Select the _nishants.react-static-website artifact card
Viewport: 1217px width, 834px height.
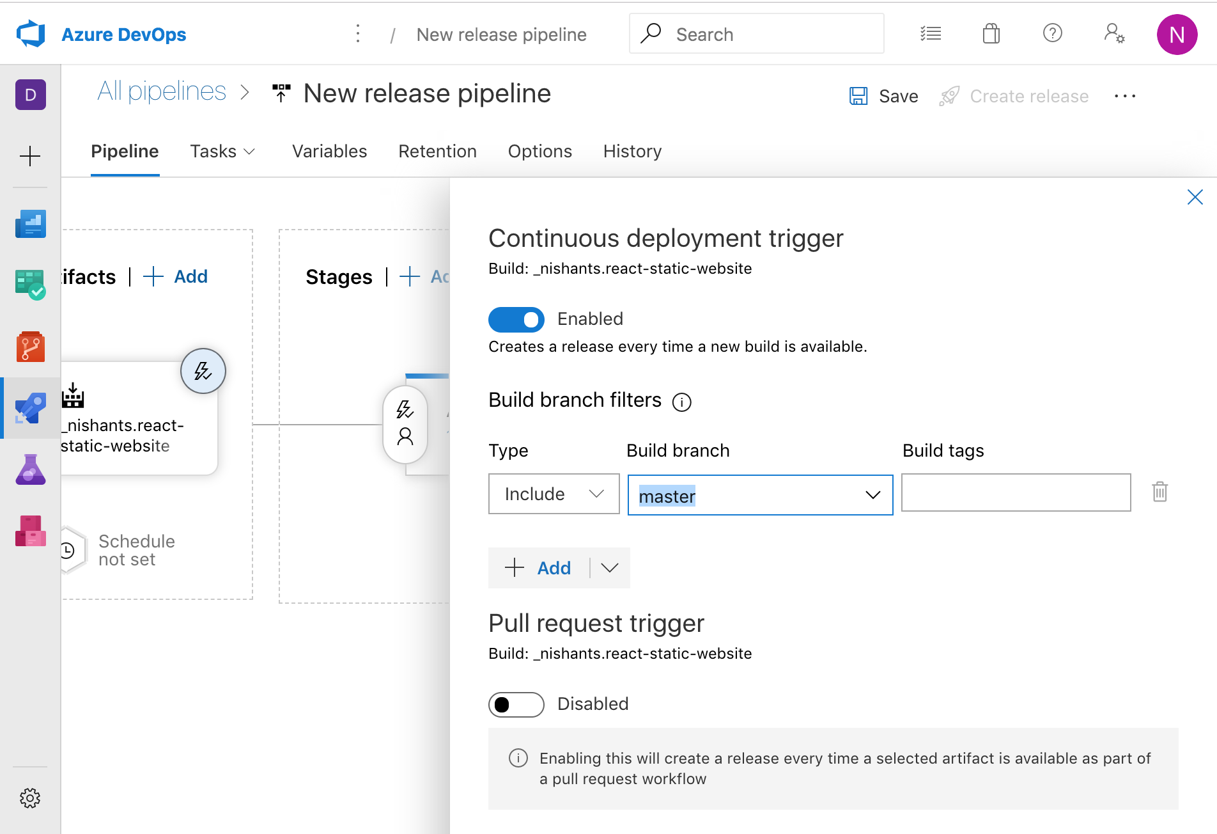(x=139, y=419)
